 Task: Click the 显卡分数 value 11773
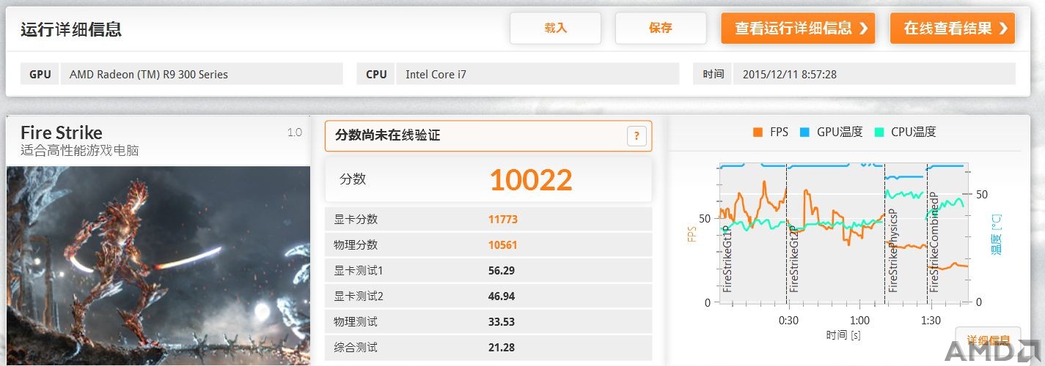[x=502, y=220]
